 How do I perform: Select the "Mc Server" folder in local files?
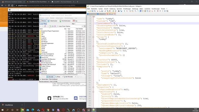click(x=44, y=40)
